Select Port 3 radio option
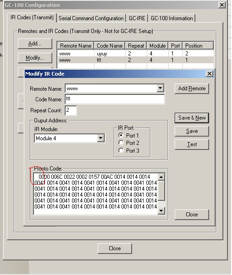The height and width of the screenshot is (275, 232). click(121, 150)
